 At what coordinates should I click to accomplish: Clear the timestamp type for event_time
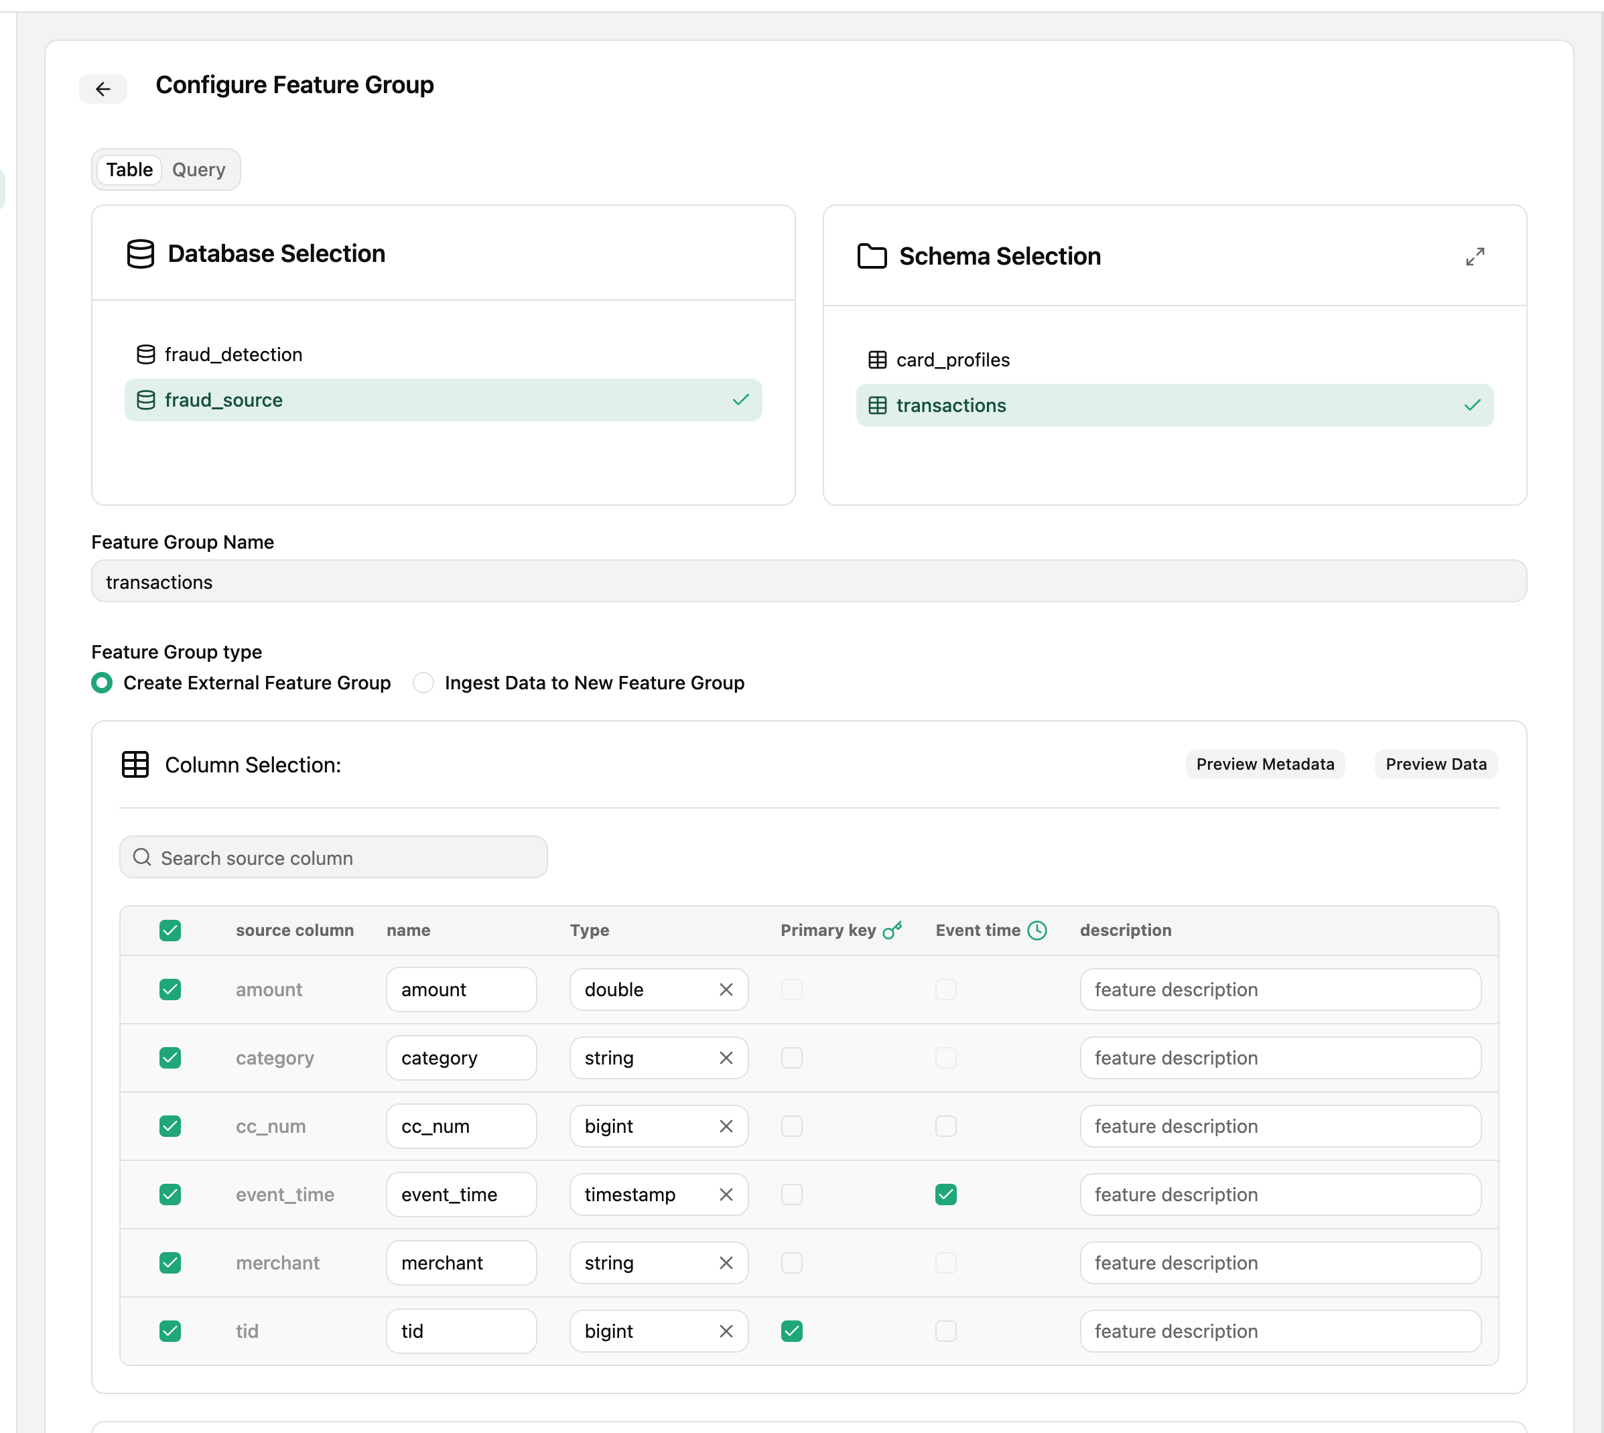click(726, 1195)
